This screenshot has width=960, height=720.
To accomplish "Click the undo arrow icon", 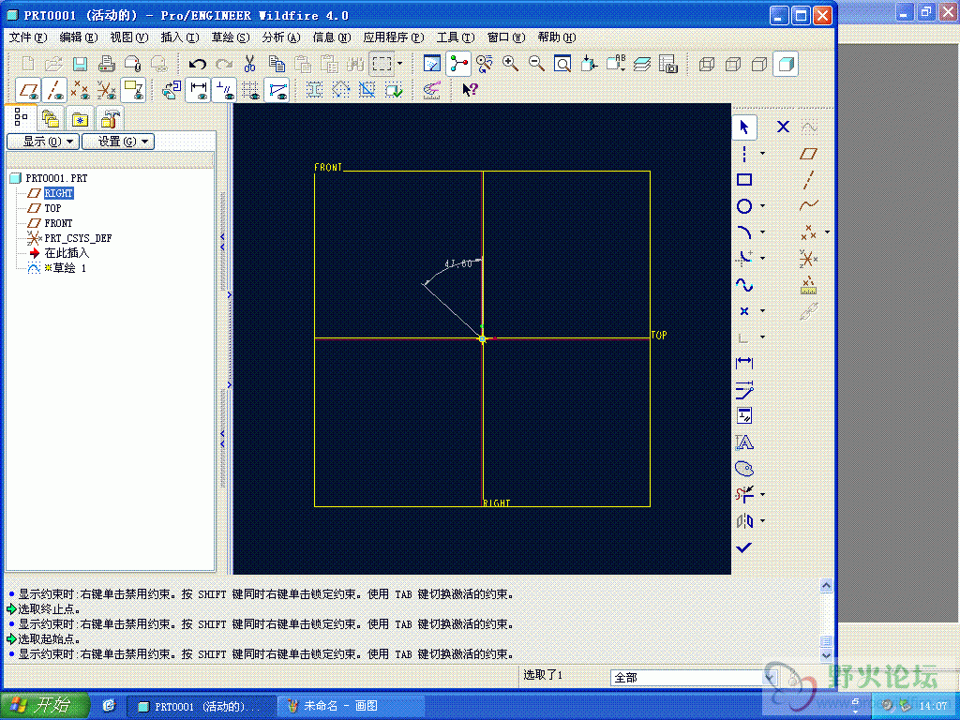I will (197, 64).
